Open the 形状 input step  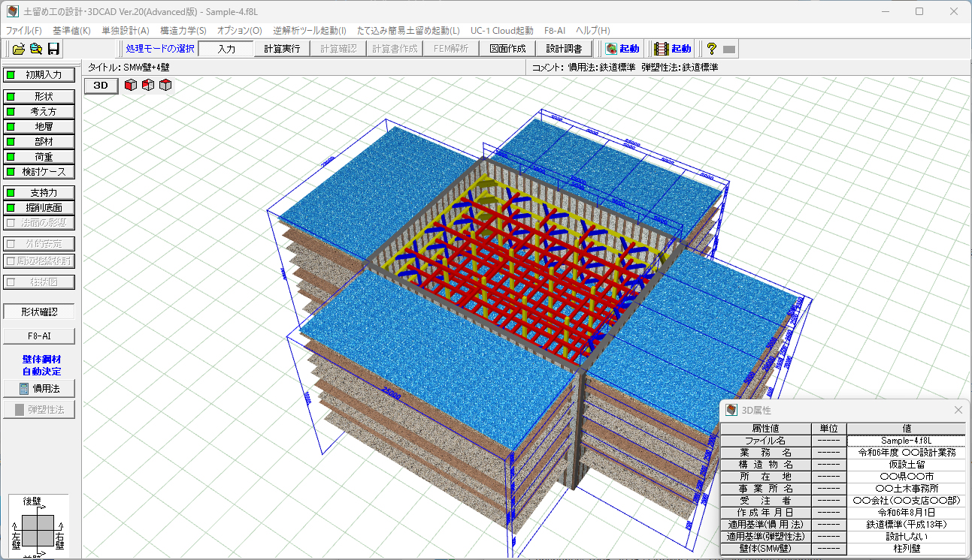pyautogui.click(x=39, y=97)
